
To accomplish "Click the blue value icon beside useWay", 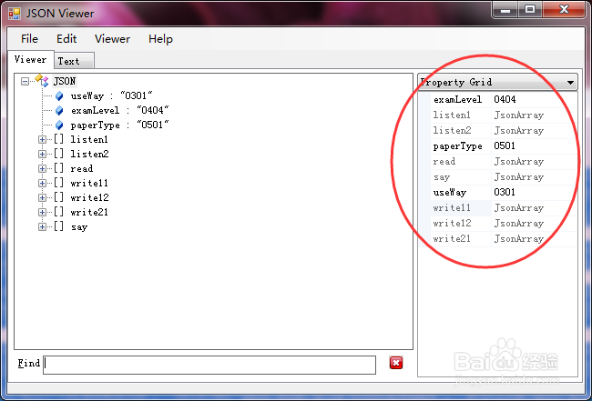I will (59, 96).
